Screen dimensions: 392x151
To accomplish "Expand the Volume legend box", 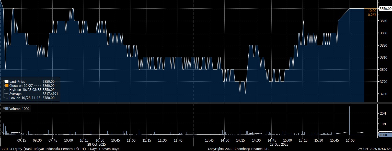I will pyautogui.click(x=4, y=109).
